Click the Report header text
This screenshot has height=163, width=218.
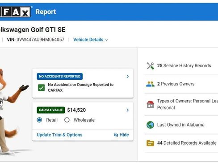tap(46, 12)
